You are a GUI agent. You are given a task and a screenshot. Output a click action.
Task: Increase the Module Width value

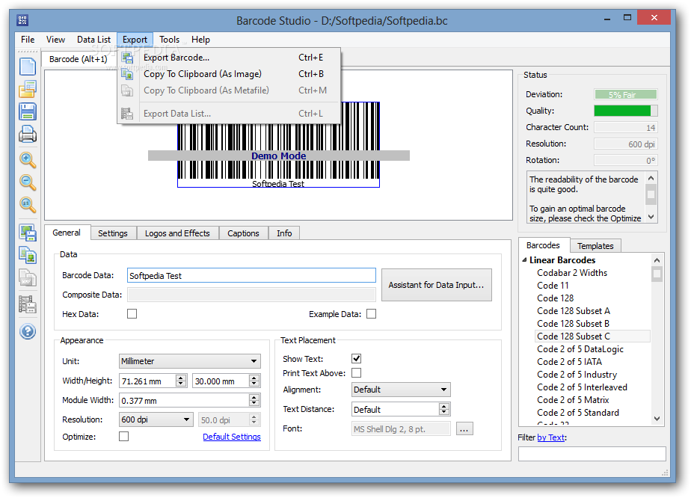click(254, 397)
